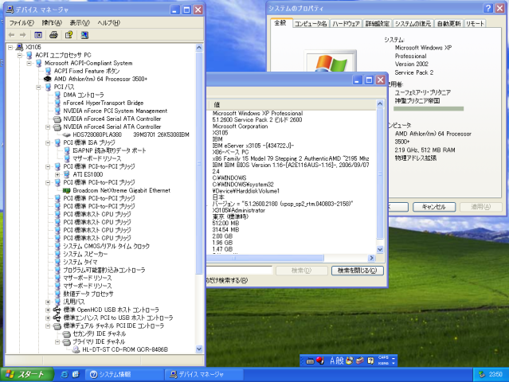Open the Start menu
The height and width of the screenshot is (382, 509).
tap(26, 375)
